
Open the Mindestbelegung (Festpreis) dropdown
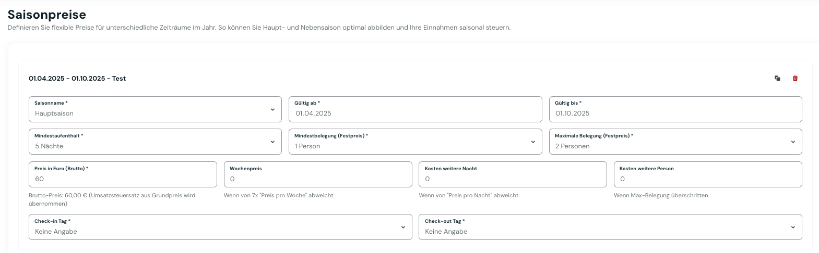pos(415,142)
